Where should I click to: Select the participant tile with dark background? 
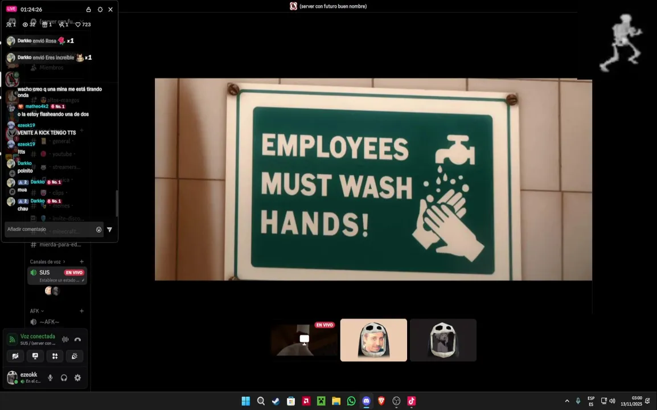tap(443, 340)
